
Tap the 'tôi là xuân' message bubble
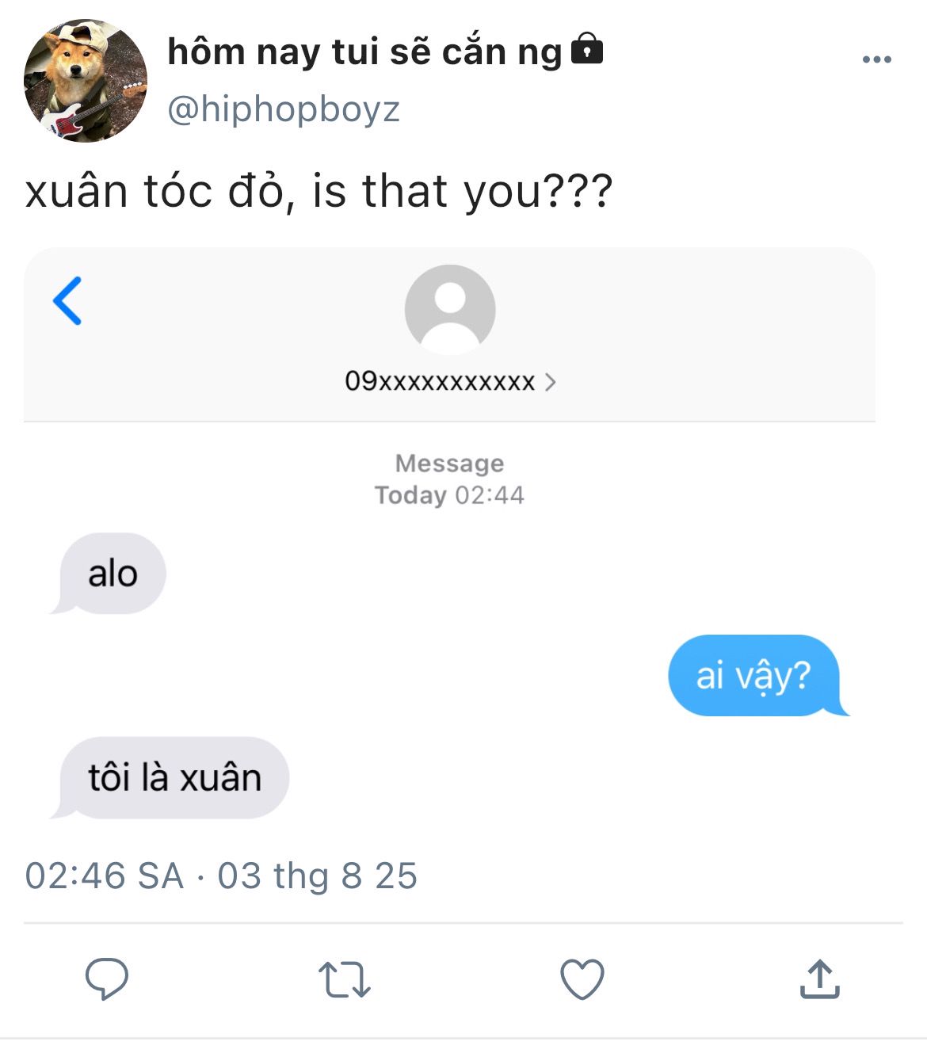click(x=170, y=777)
